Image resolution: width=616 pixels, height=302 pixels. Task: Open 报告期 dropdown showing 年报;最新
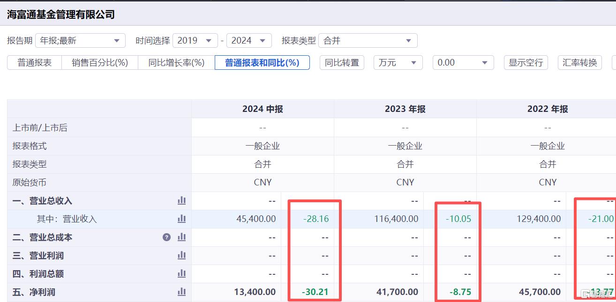click(x=80, y=41)
